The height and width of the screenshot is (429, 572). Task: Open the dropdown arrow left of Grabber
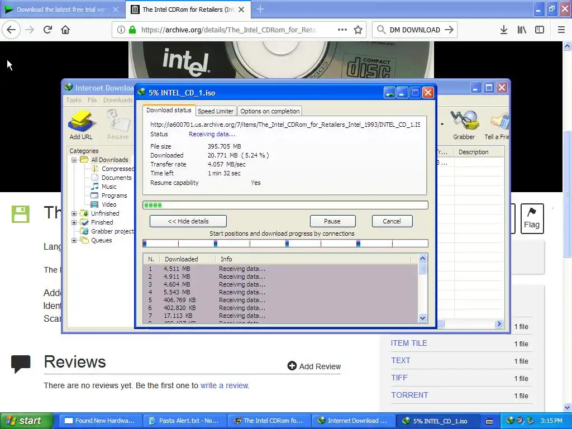pyautogui.click(x=442, y=125)
